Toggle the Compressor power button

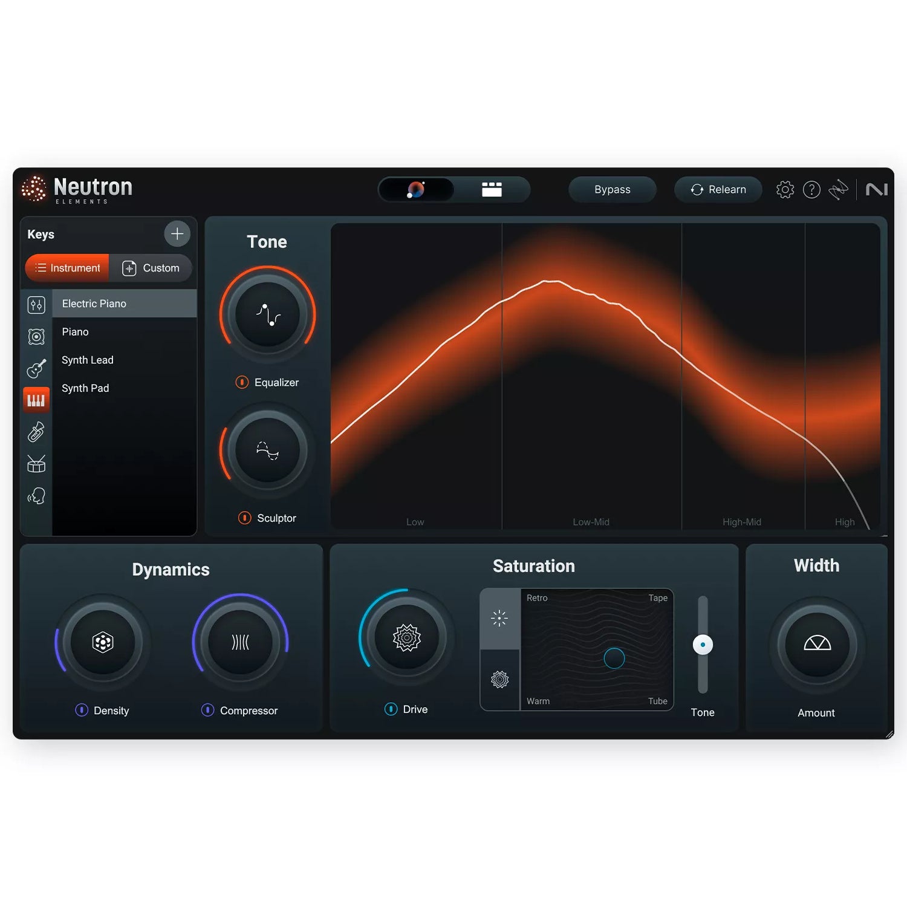point(207,710)
